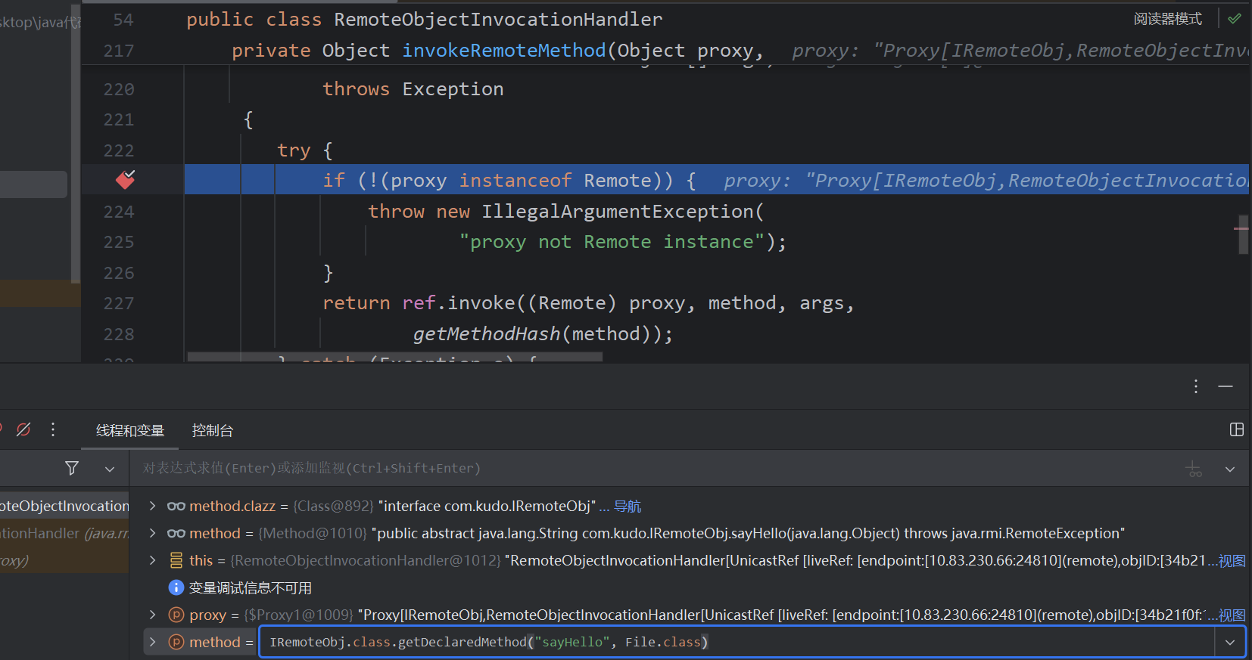
Task: Click 'ref' in the return statement
Action: (x=419, y=303)
